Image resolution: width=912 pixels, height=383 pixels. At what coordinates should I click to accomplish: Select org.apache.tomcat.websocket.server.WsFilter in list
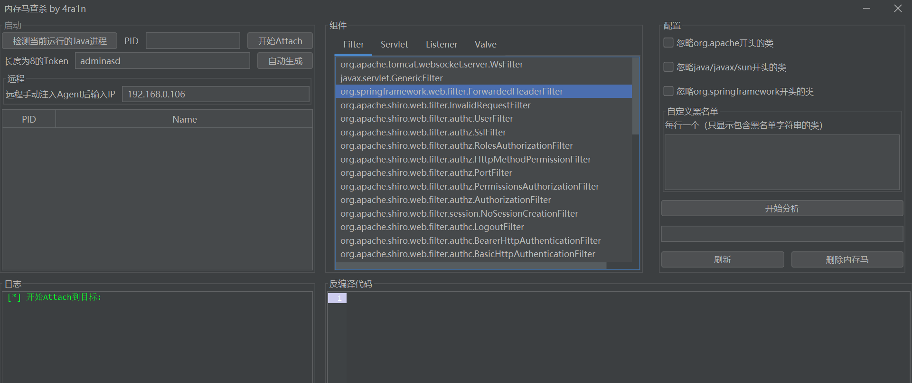pyautogui.click(x=432, y=65)
